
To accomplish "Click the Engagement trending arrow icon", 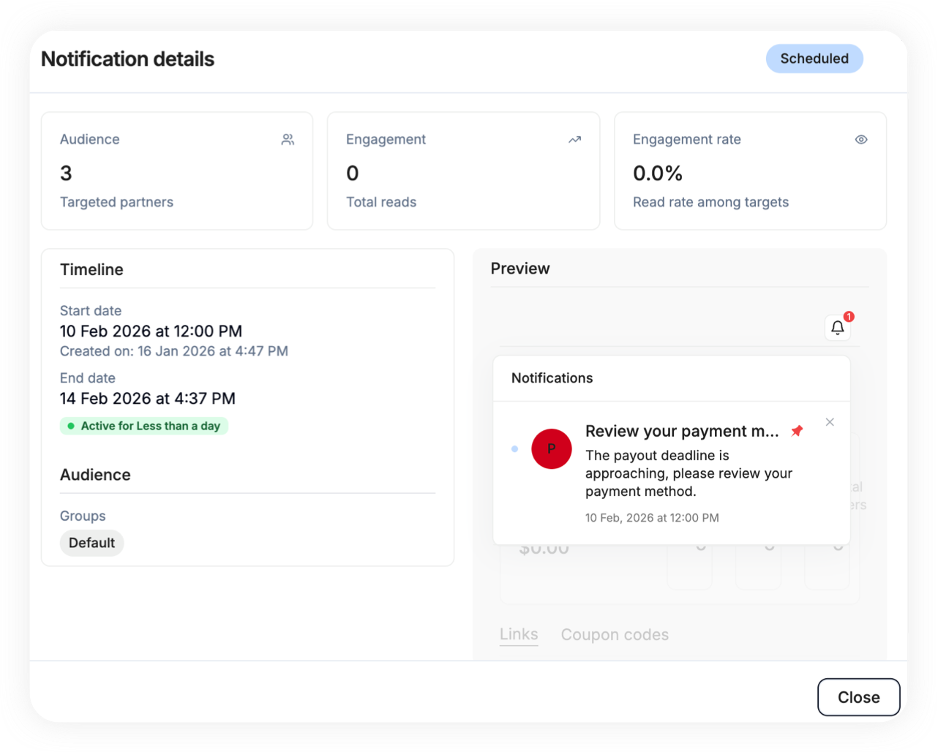I will pyautogui.click(x=574, y=140).
